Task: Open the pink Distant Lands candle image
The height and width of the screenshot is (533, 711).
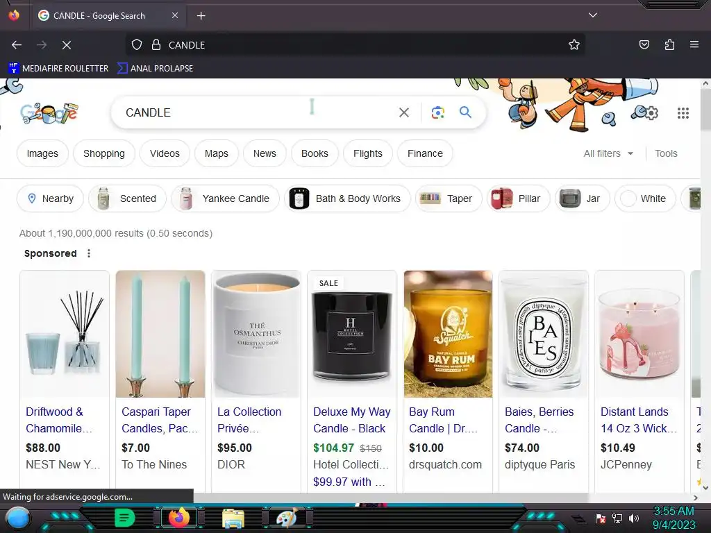Action: click(x=639, y=334)
